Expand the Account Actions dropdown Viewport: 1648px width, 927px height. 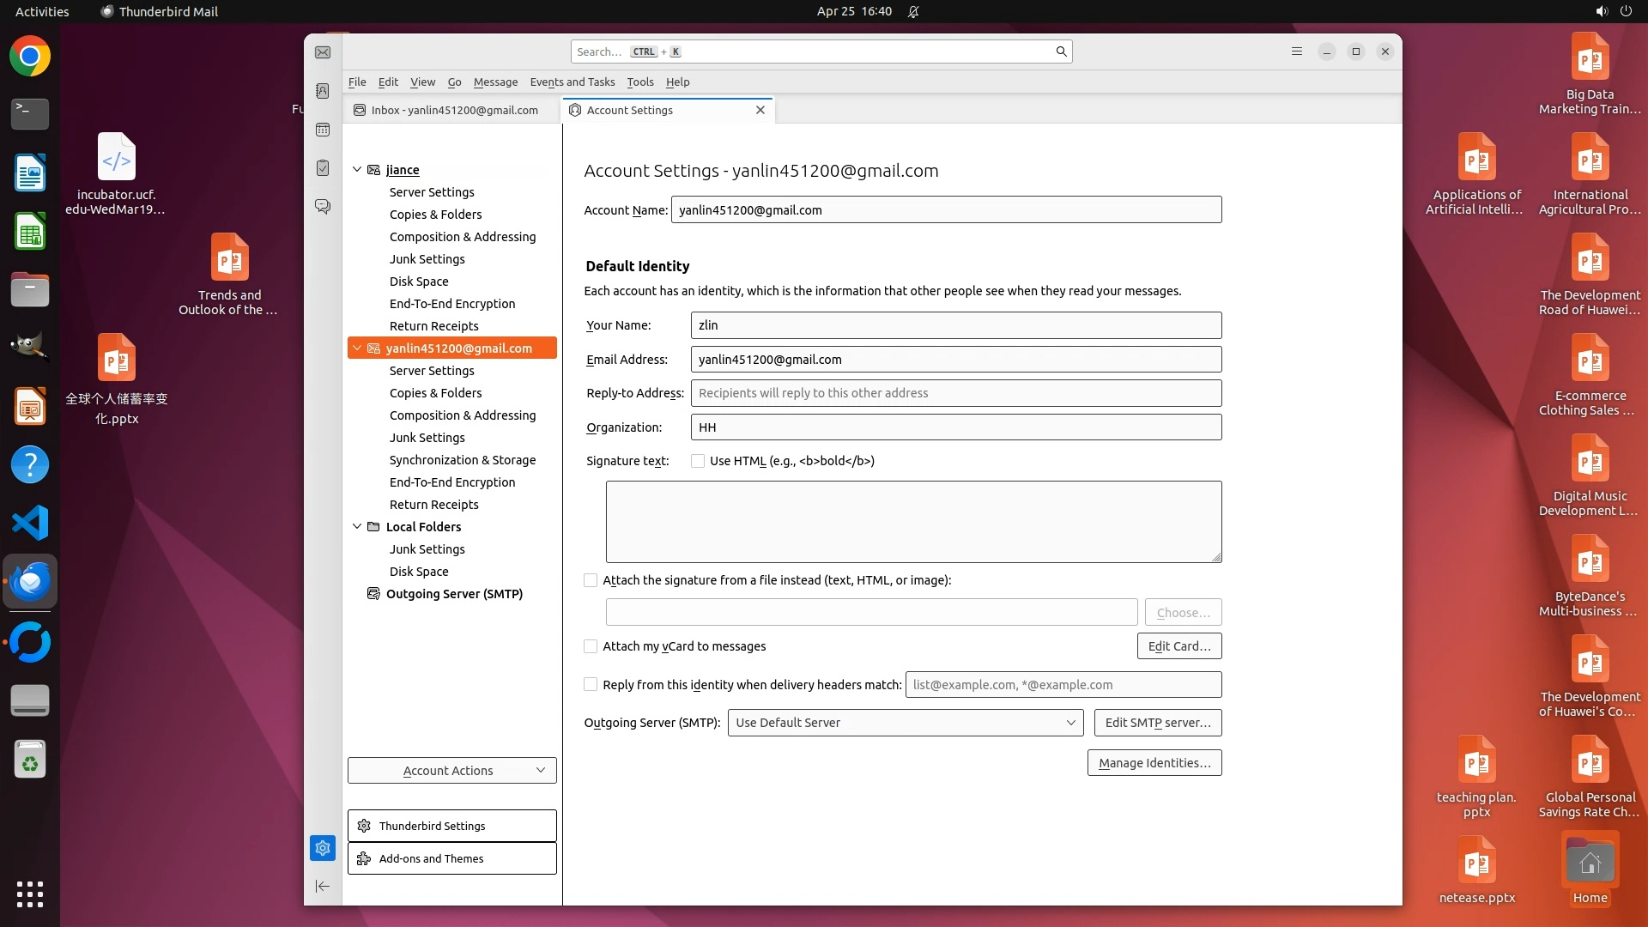[451, 771]
